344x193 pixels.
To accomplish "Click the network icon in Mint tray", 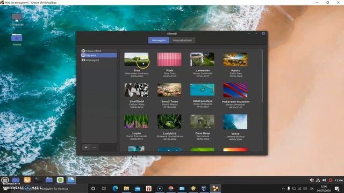I will click(318, 180).
